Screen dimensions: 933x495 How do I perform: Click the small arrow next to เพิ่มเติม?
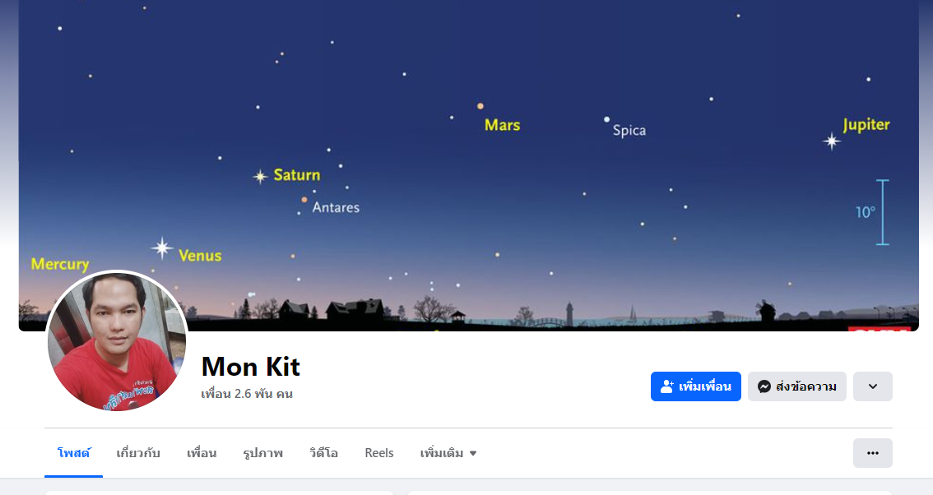[x=473, y=453]
